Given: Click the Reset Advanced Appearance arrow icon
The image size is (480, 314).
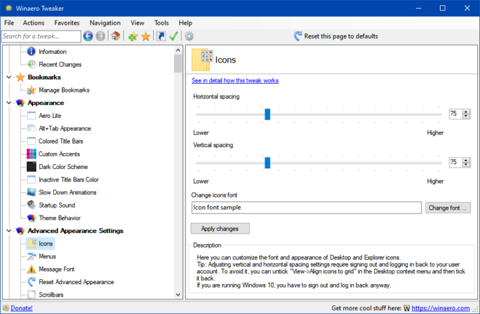Looking at the screenshot, I should pos(31,281).
